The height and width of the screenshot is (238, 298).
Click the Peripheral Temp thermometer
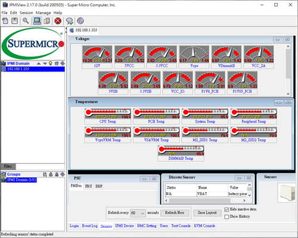click(x=254, y=116)
